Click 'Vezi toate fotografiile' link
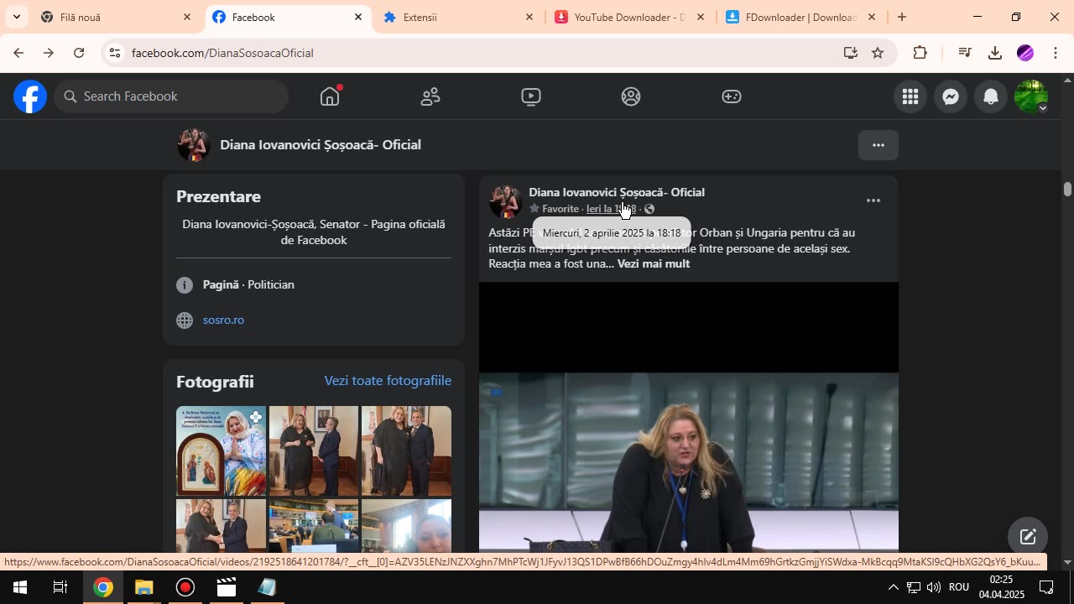 click(388, 381)
